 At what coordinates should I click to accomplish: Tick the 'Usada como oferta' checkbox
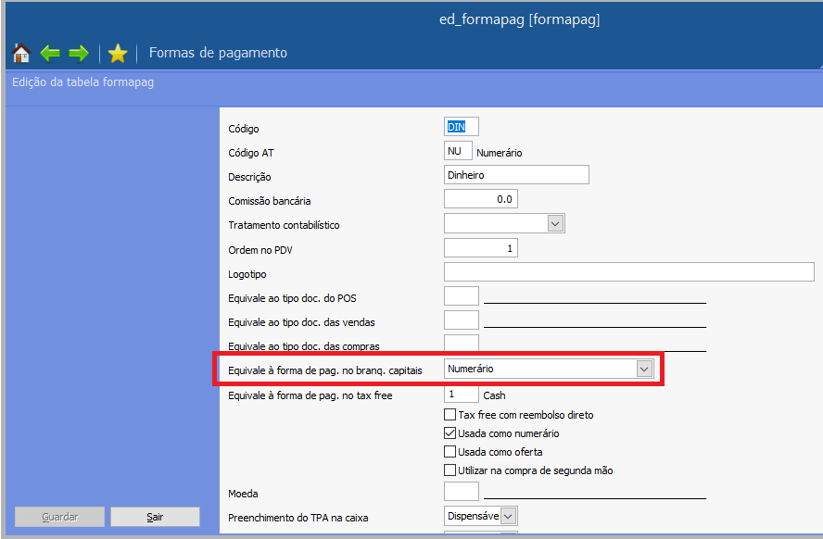450,452
